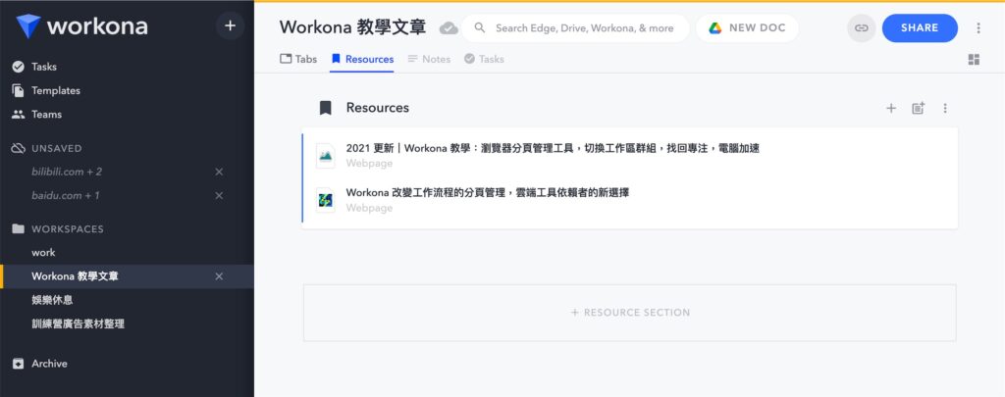Image resolution: width=1005 pixels, height=397 pixels.
Task: Open the workspace more options menu
Action: (979, 28)
